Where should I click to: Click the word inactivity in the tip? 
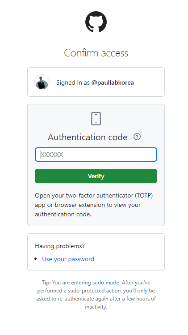[x=96, y=307]
